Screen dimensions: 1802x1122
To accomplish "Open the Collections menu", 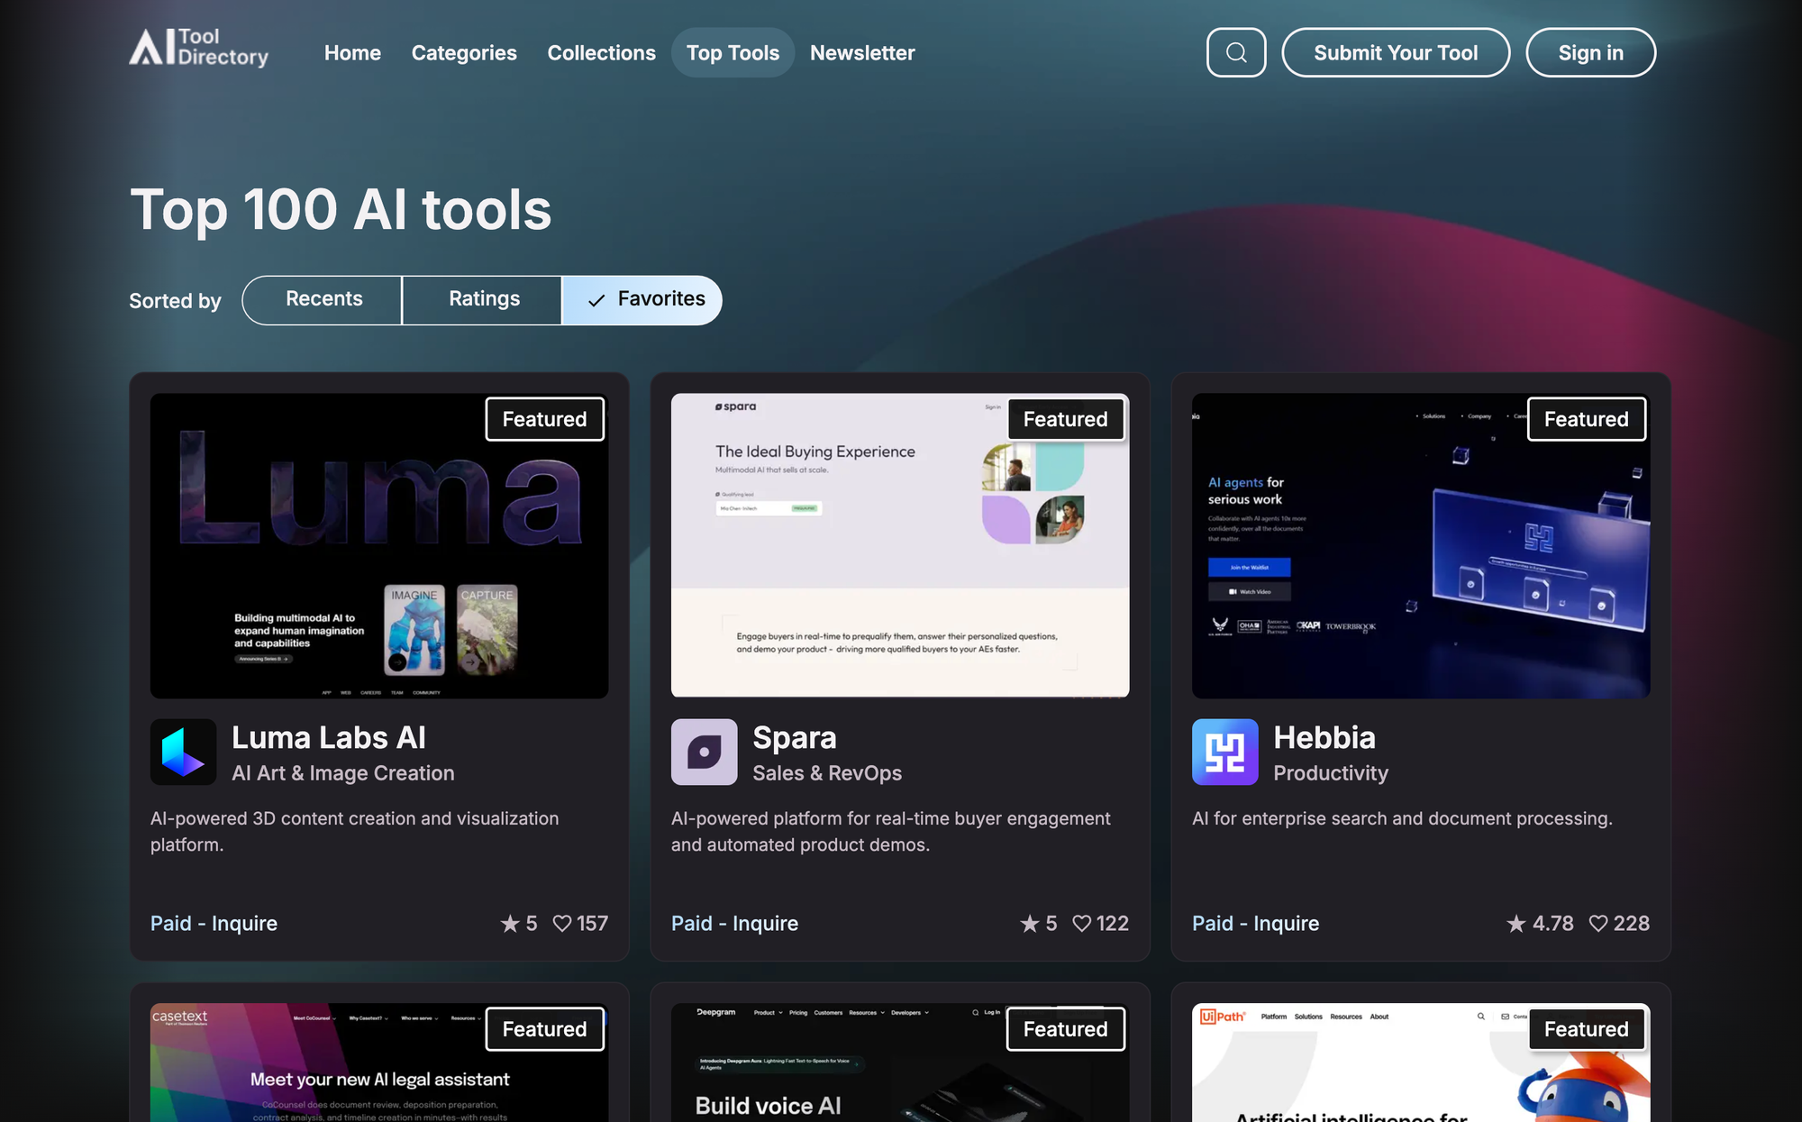I will [602, 53].
